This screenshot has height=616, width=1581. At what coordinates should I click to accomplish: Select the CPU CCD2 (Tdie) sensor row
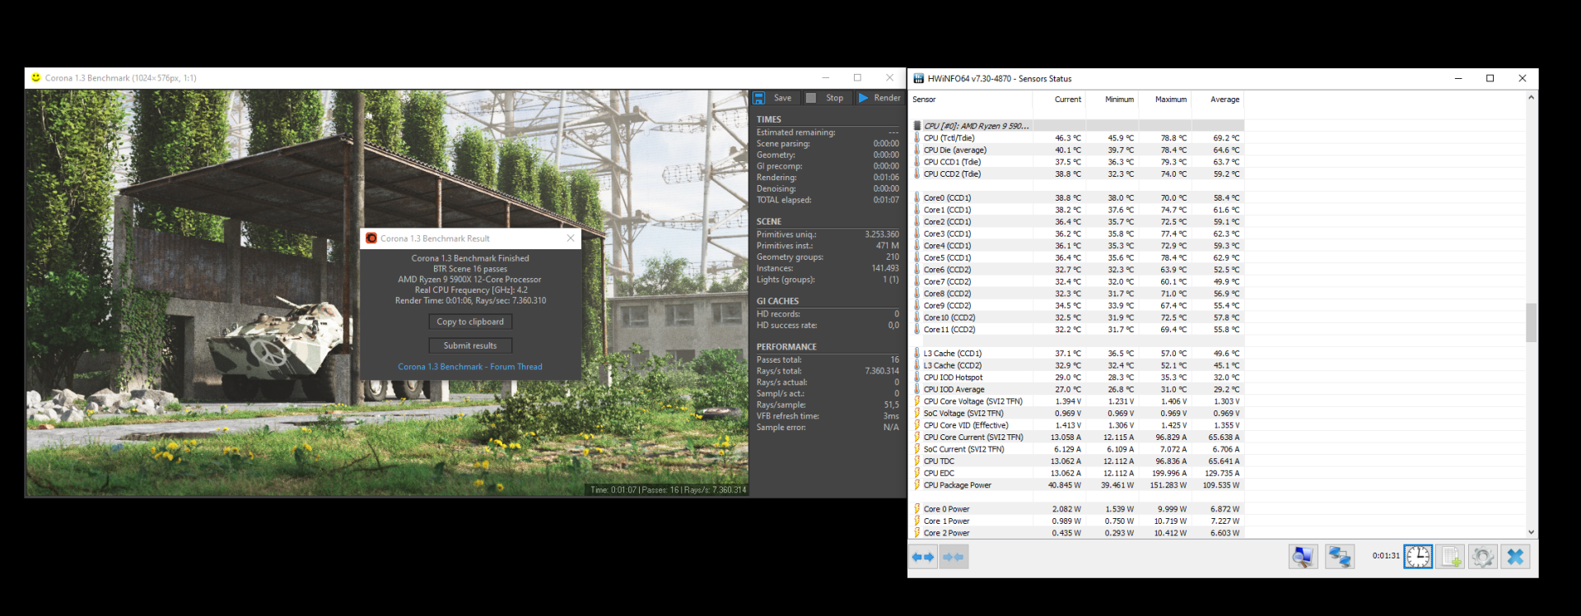coord(1076,174)
